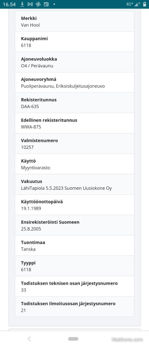Select the Tuontimaa Tanska row

[x=75, y=246]
